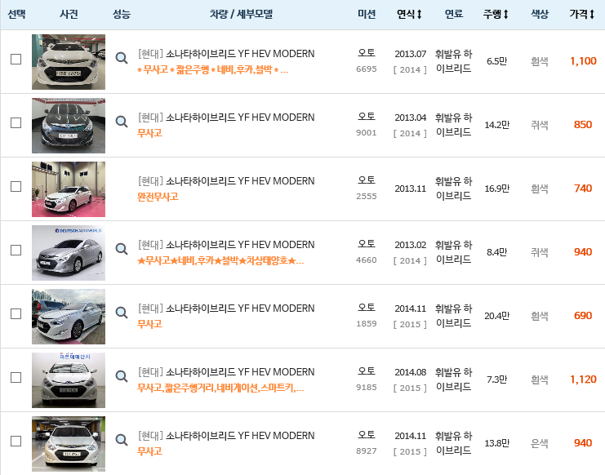
Task: Open 무사고,짧은주행거리,네비게이션 listing description
Action: (x=220, y=388)
